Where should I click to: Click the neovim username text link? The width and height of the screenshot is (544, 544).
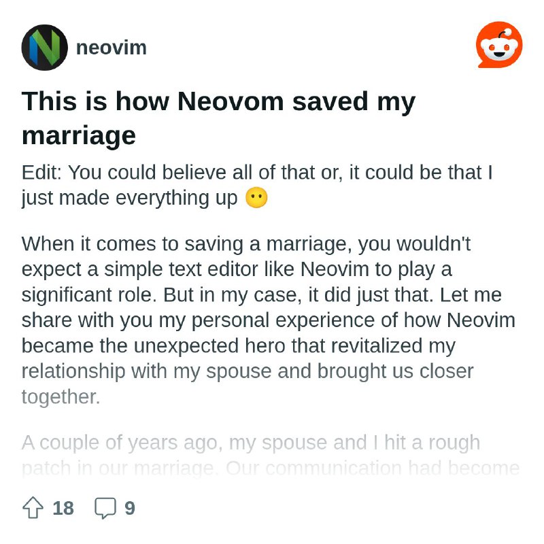[111, 48]
